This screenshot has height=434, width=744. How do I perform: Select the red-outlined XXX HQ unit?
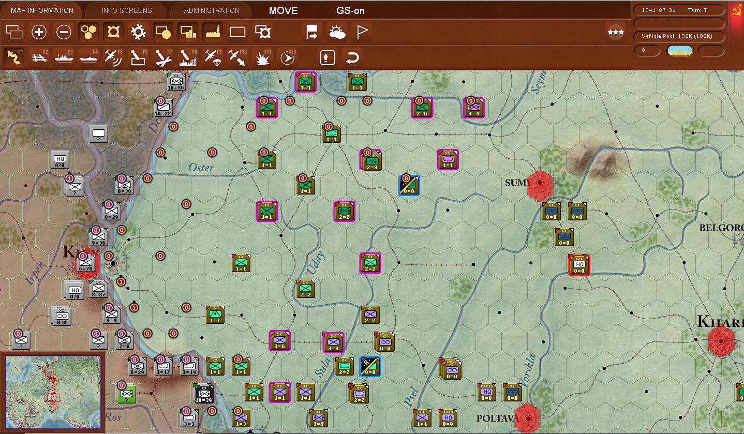click(x=579, y=265)
